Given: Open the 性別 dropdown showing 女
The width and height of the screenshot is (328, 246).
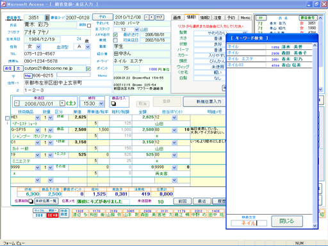Looking at the screenshot, I should pos(38,47).
